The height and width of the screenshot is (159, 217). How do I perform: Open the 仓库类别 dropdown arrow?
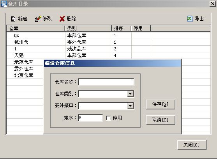coord(130,94)
